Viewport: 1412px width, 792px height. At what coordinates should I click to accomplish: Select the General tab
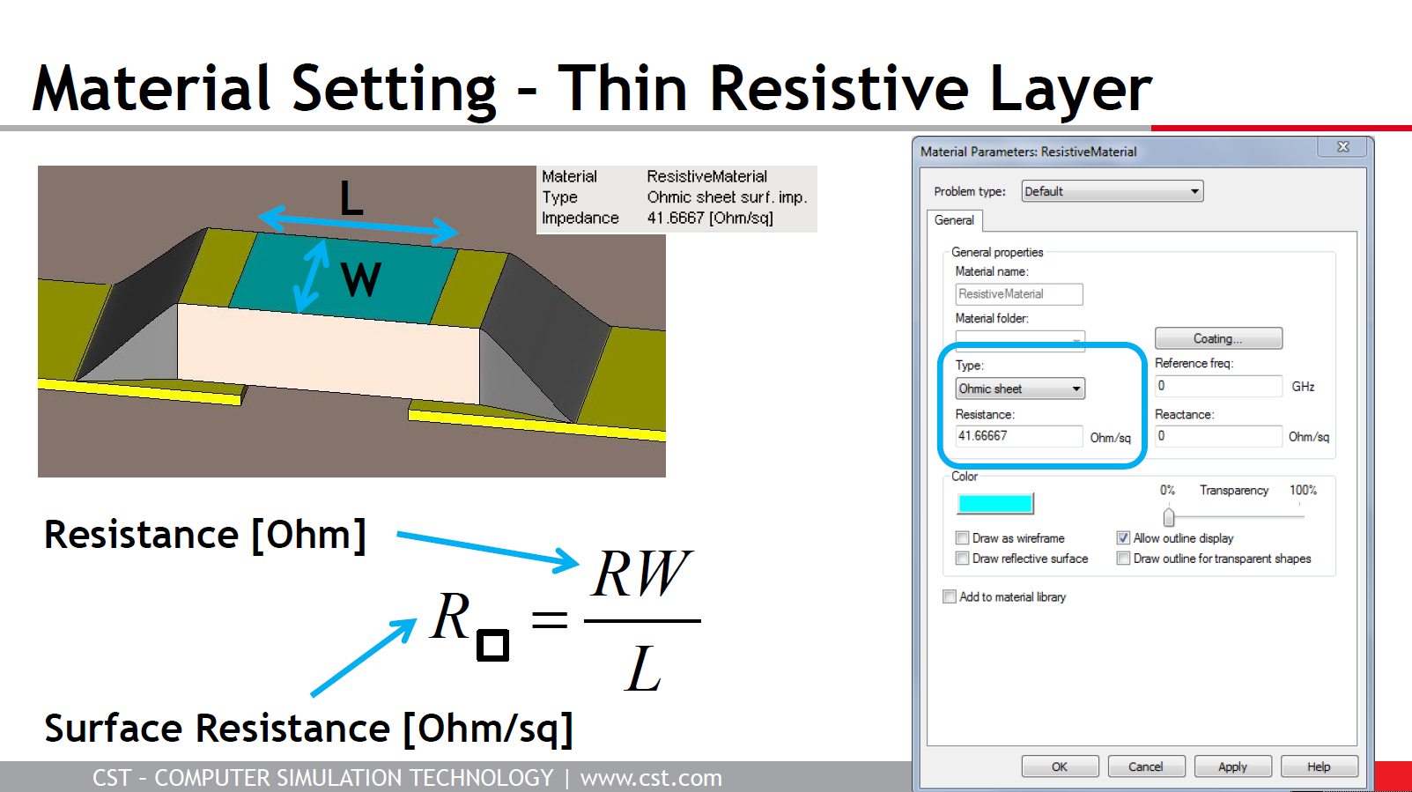point(954,220)
